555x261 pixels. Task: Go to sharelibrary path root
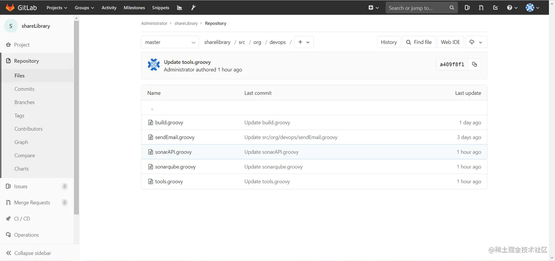pos(217,42)
